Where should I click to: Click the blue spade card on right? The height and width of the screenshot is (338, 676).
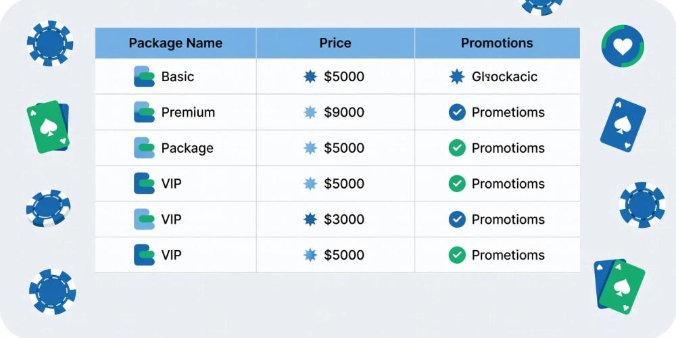[x=623, y=124]
